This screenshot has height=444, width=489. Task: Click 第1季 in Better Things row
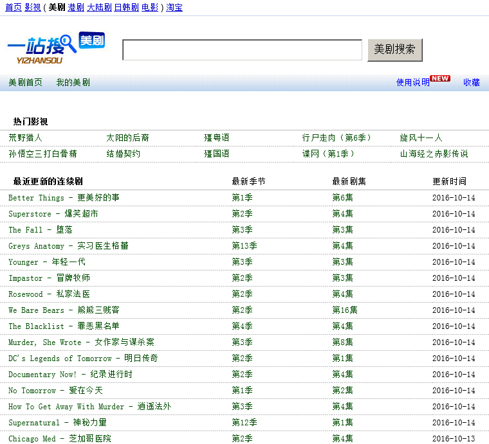243,198
